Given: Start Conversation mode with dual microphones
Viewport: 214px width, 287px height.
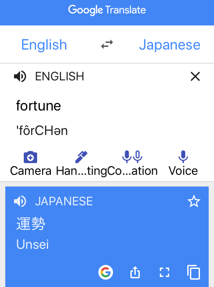Looking at the screenshot, I should tap(132, 157).
